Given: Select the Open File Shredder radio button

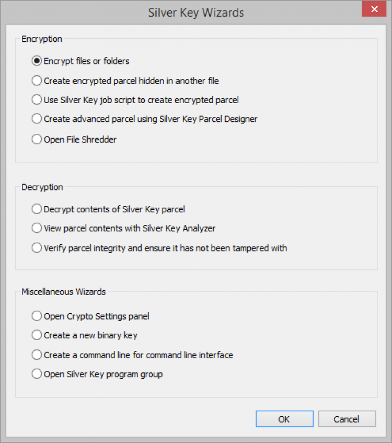Looking at the screenshot, I should [x=37, y=140].
